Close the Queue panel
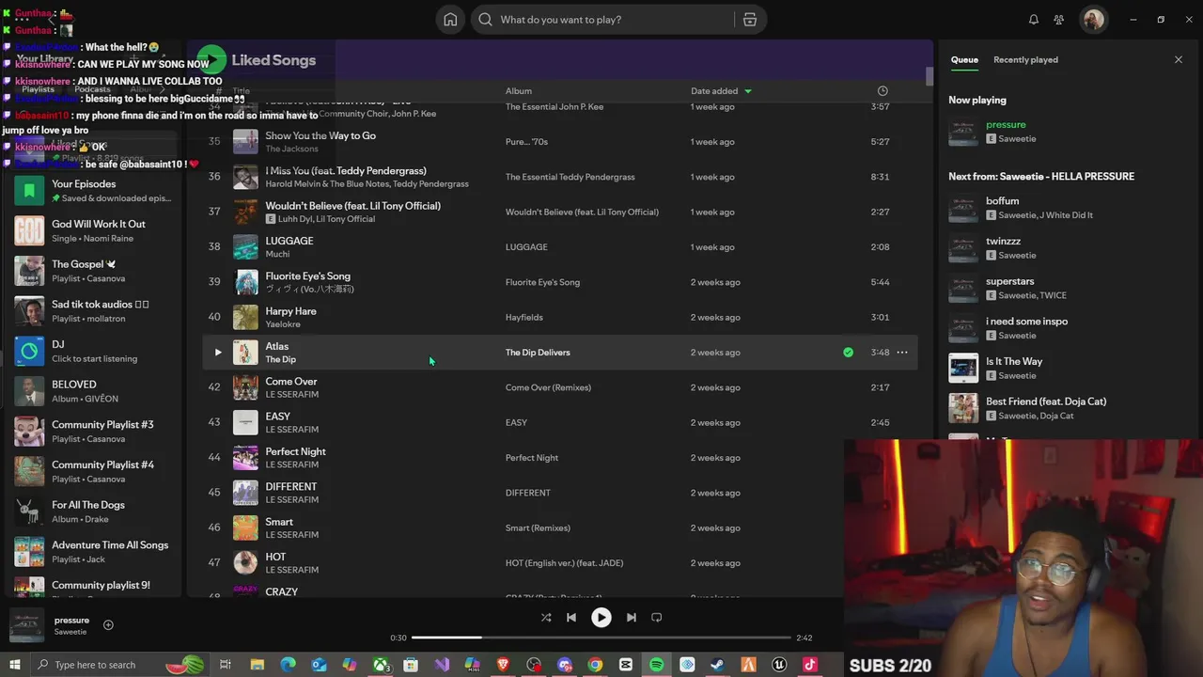The height and width of the screenshot is (677, 1203). point(1179,59)
